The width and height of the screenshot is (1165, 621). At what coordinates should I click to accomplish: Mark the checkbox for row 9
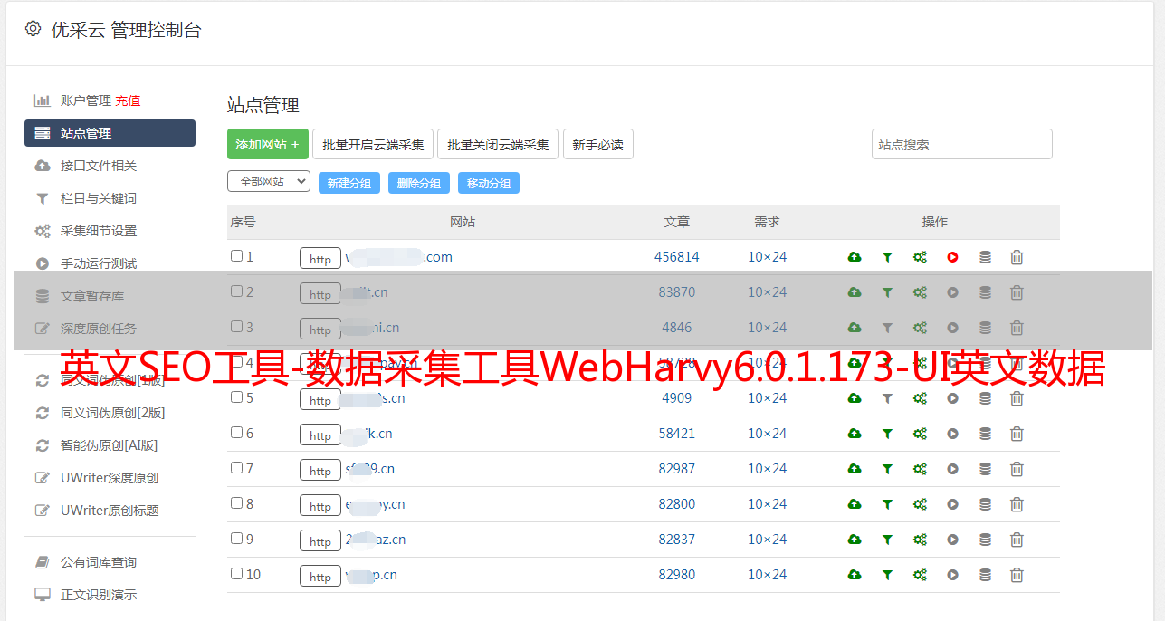pos(236,539)
